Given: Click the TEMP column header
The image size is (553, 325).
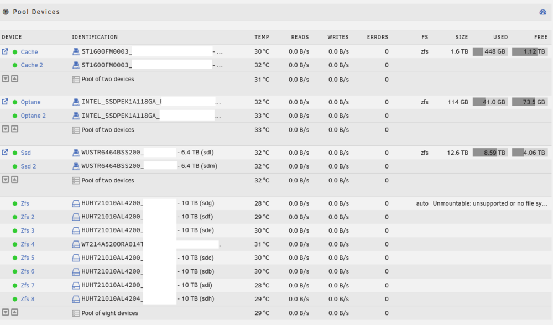Looking at the screenshot, I should tap(262, 37).
